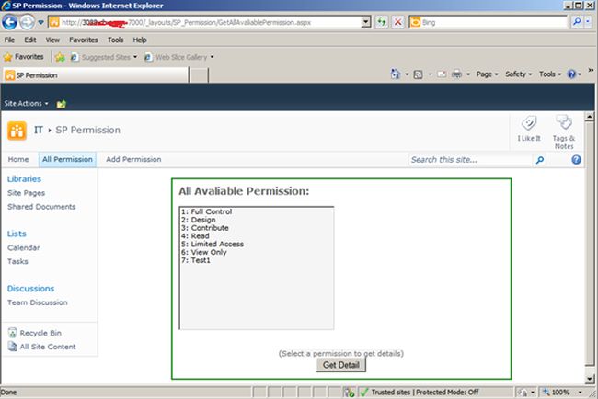This screenshot has width=598, height=399.
Task: Select the Home navigation tab
Action: coord(18,159)
